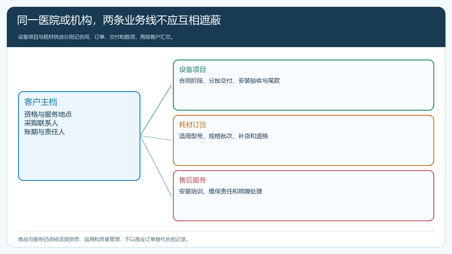Select the line 资格与服务地点

point(48,114)
